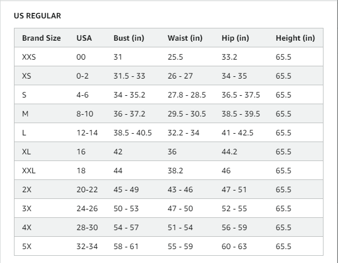Click the 38.5 - 40.5 bust cell
Image resolution: width=338 pixels, height=263 pixels.
pyautogui.click(x=132, y=133)
